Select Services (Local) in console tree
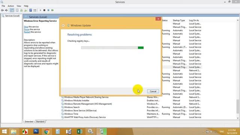Image resolution: width=240 pixels, height=135 pixels. [x=12, y=16]
